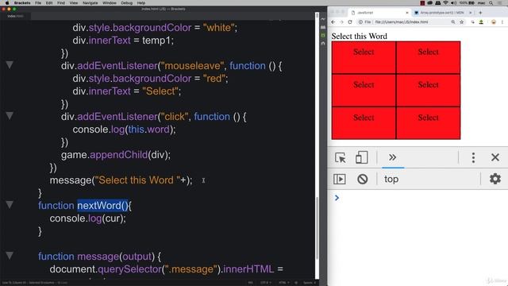Screen dimensions: 508x286
Task: Click the "Select this Word" text in webpage
Action: [359, 36]
